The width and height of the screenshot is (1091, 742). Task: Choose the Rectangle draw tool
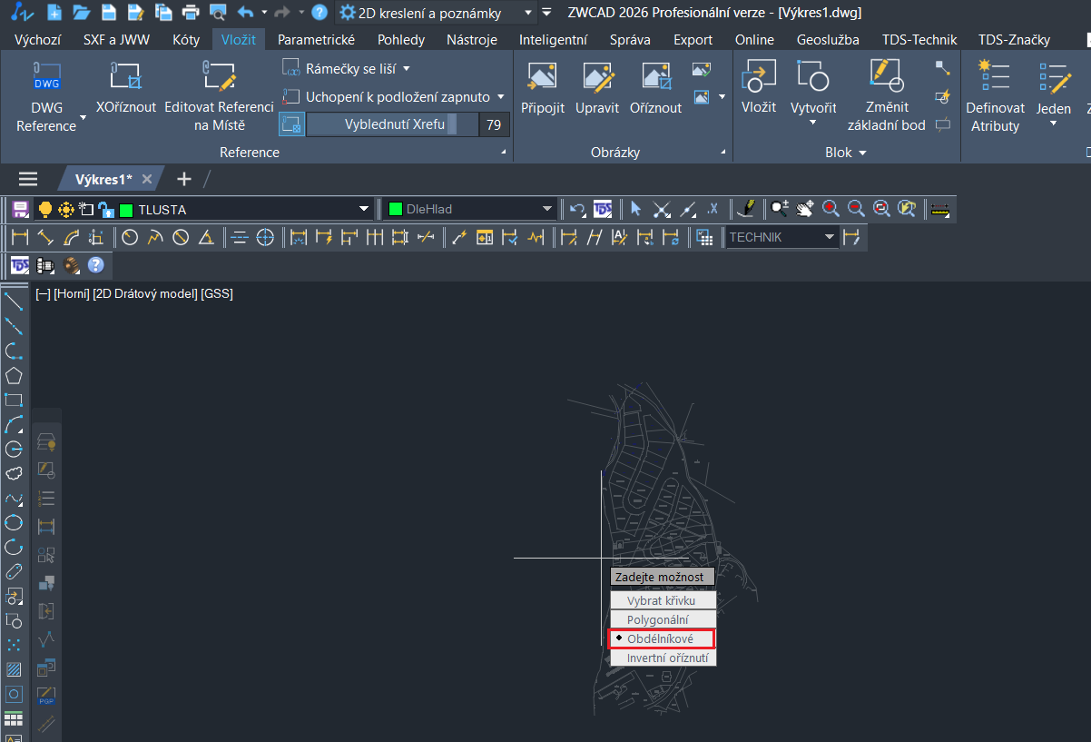(14, 400)
